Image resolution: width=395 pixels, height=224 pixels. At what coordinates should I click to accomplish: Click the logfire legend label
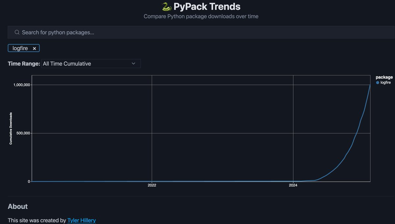[385, 82]
